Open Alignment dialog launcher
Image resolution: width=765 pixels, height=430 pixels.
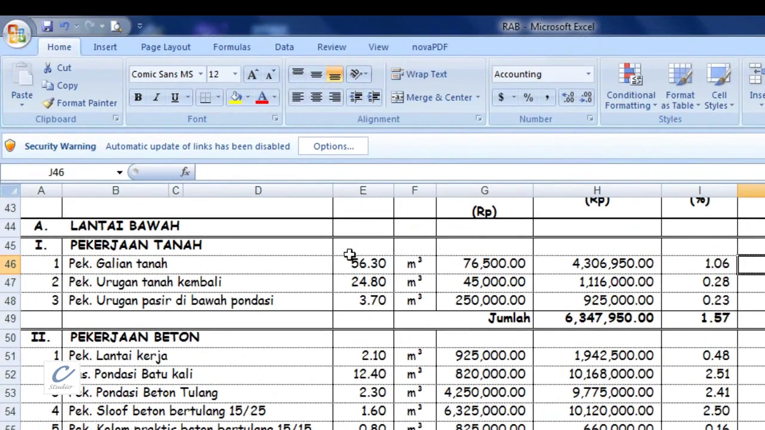(x=479, y=119)
